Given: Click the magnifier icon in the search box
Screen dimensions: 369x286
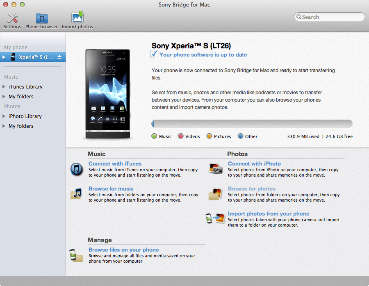Looking at the screenshot, I should point(298,17).
